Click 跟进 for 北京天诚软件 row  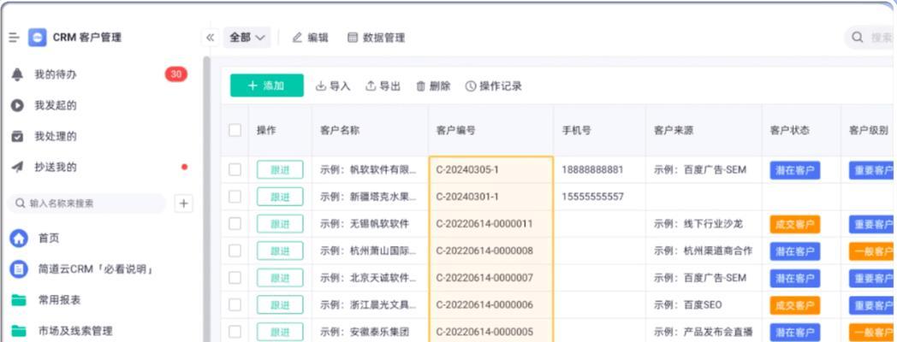[x=280, y=278]
